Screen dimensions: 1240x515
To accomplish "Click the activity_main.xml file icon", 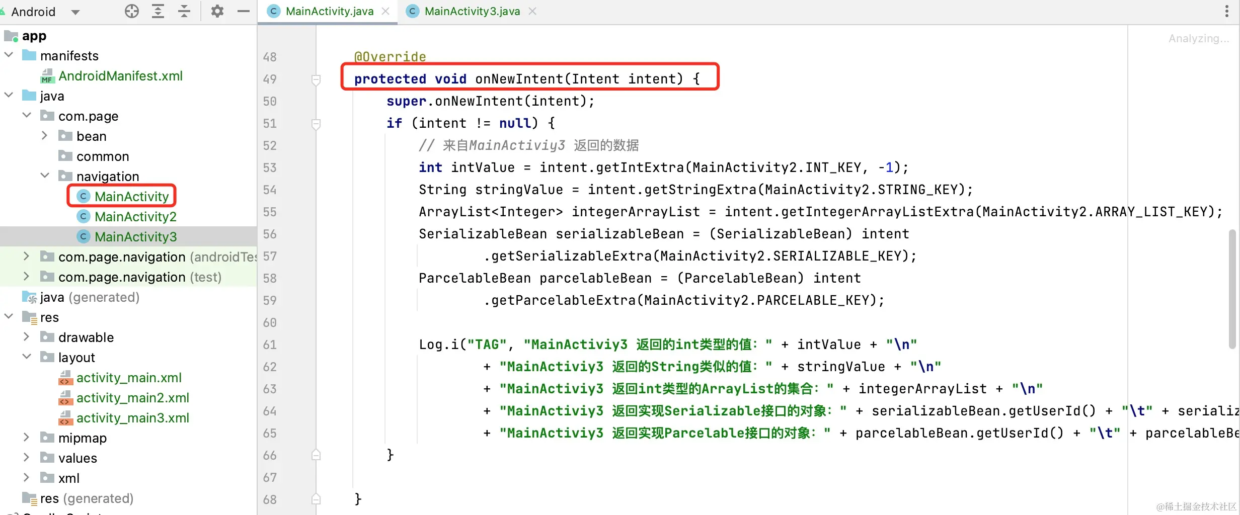I will (65, 378).
